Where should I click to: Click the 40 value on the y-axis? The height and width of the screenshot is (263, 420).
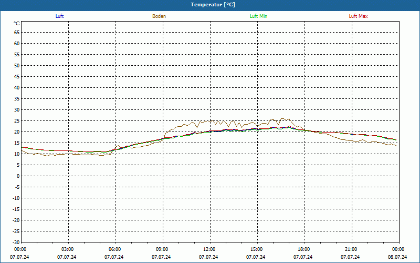pos(17,87)
